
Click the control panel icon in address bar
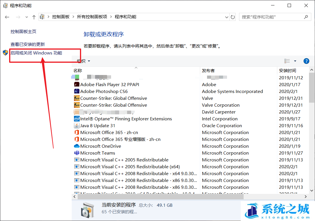pos(42,17)
